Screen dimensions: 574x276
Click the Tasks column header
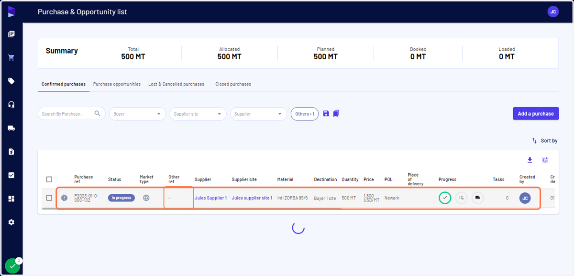(x=498, y=179)
